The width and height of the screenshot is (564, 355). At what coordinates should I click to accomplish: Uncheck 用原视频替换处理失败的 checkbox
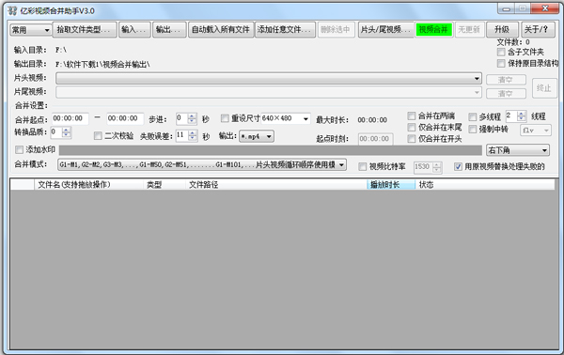click(458, 167)
